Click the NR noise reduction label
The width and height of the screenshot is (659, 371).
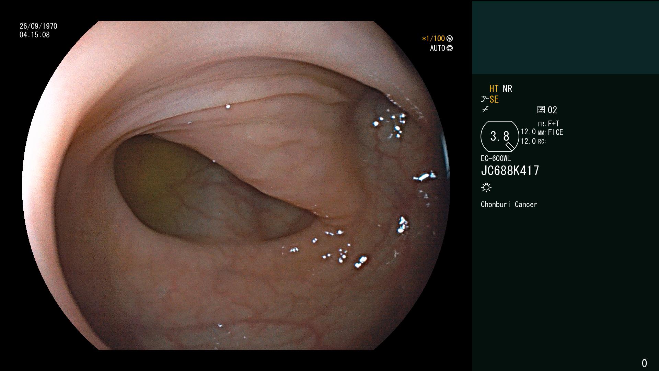tap(507, 89)
